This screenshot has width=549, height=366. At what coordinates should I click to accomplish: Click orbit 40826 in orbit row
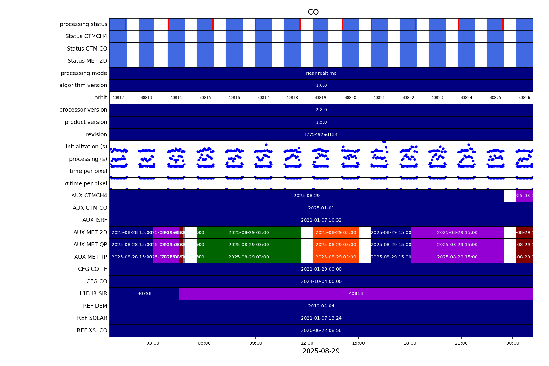click(524, 98)
